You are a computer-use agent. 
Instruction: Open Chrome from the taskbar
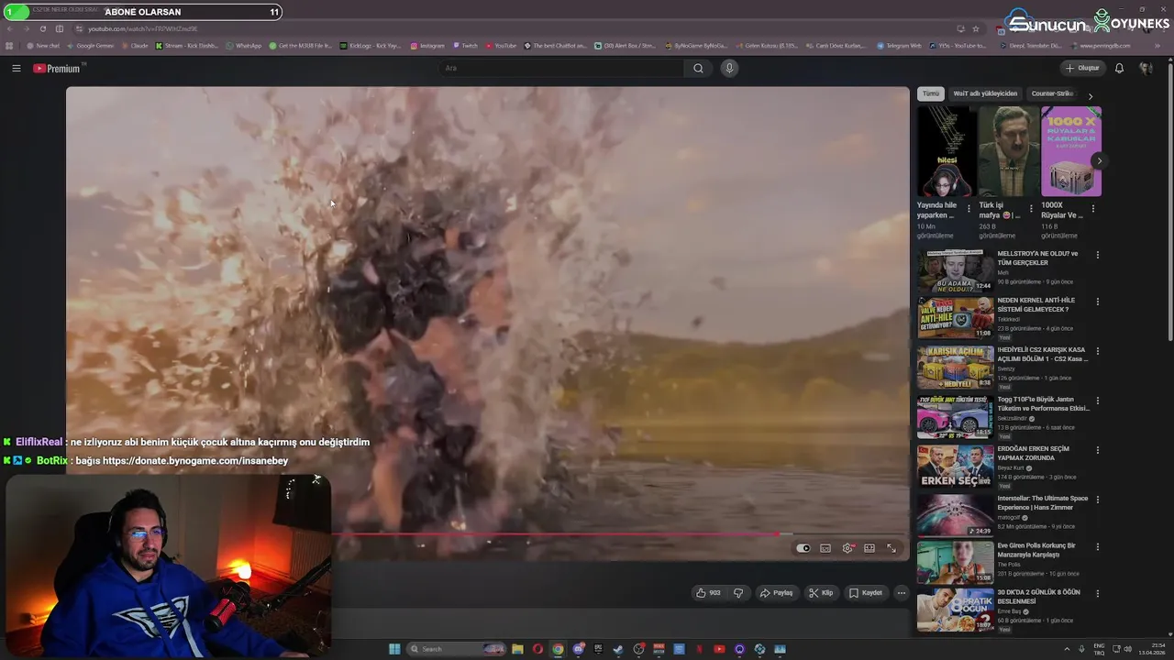coord(558,649)
